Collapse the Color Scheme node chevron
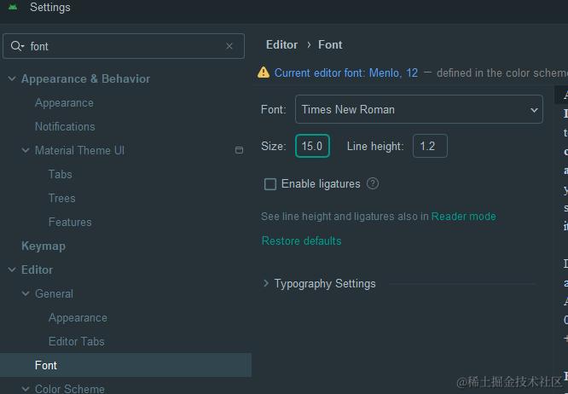The image size is (568, 394). (26, 389)
